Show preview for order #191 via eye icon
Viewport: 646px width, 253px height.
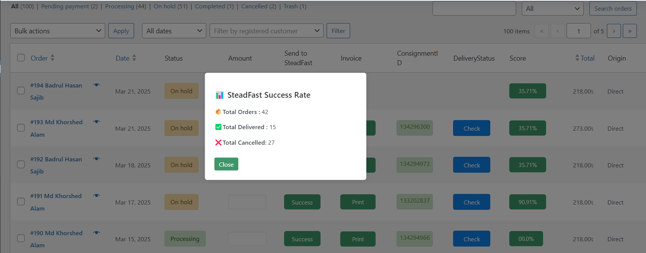pyautogui.click(x=96, y=195)
